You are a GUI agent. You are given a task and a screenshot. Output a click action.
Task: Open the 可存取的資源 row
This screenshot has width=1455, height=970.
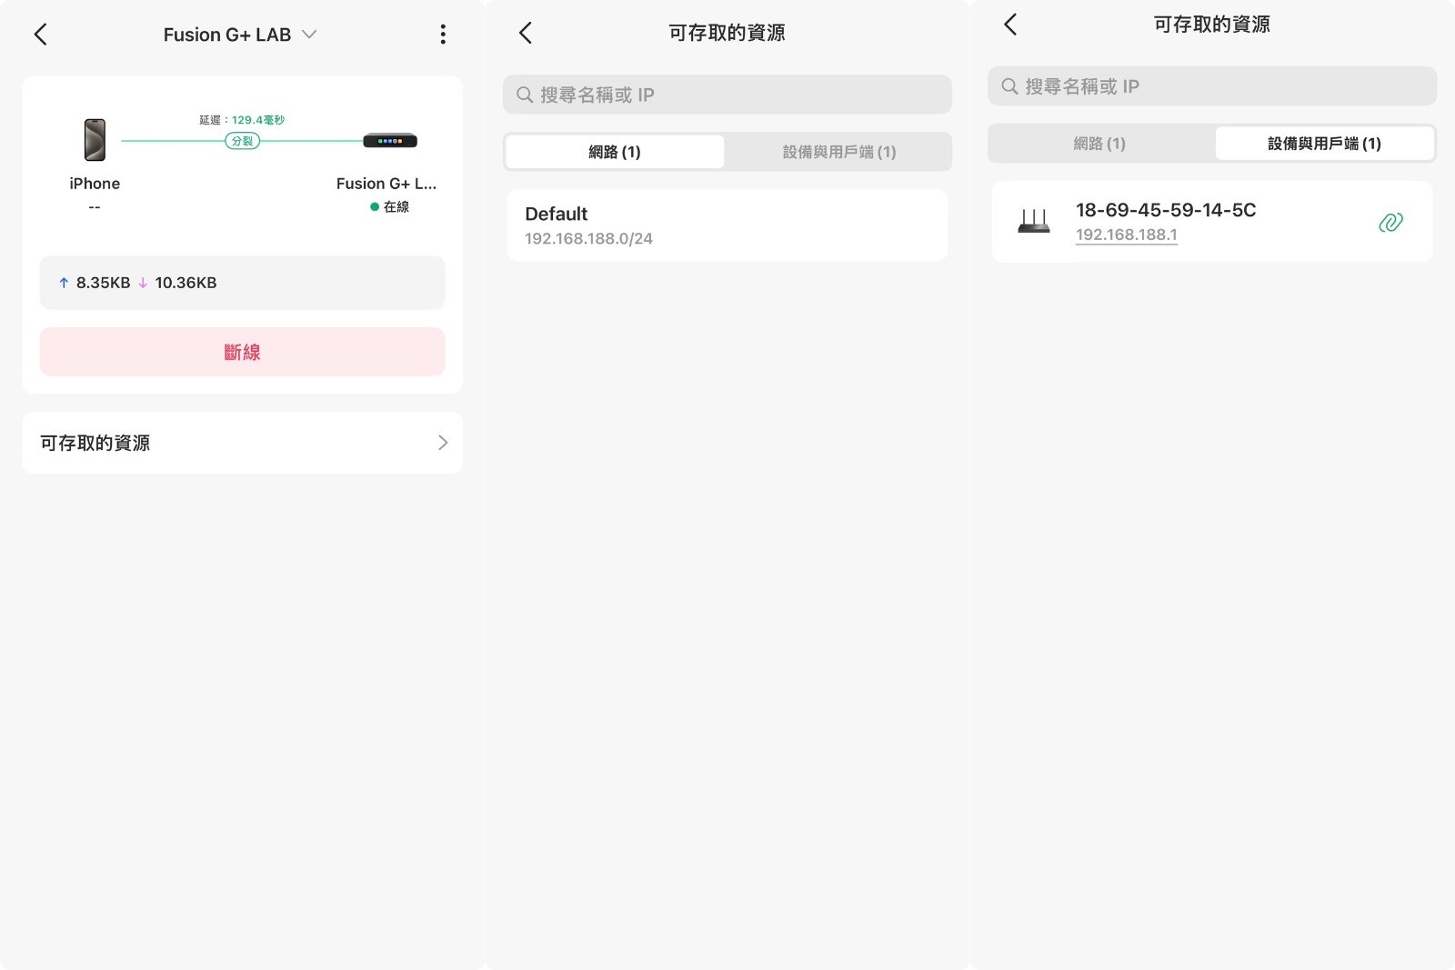tap(243, 443)
